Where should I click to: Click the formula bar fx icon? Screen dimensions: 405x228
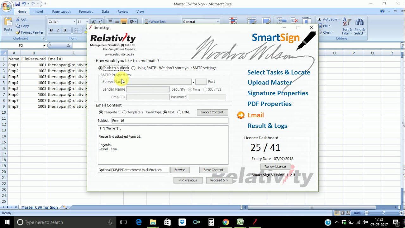(x=69, y=46)
